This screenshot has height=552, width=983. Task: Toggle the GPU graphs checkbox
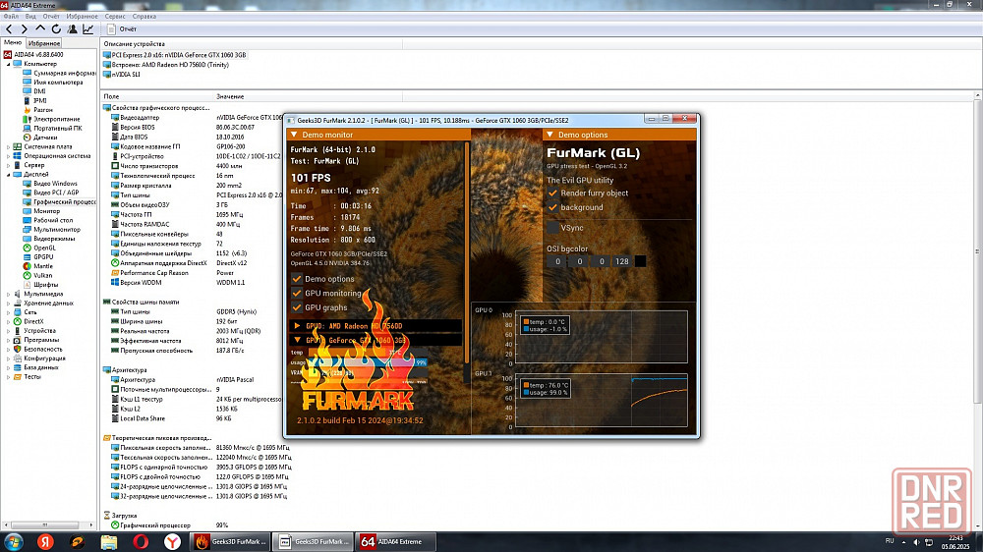coord(297,307)
